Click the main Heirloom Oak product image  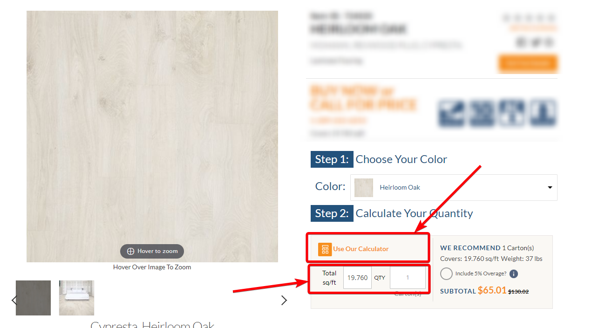pos(152,137)
